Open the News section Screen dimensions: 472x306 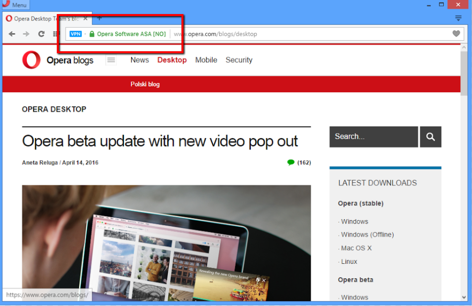click(x=140, y=60)
